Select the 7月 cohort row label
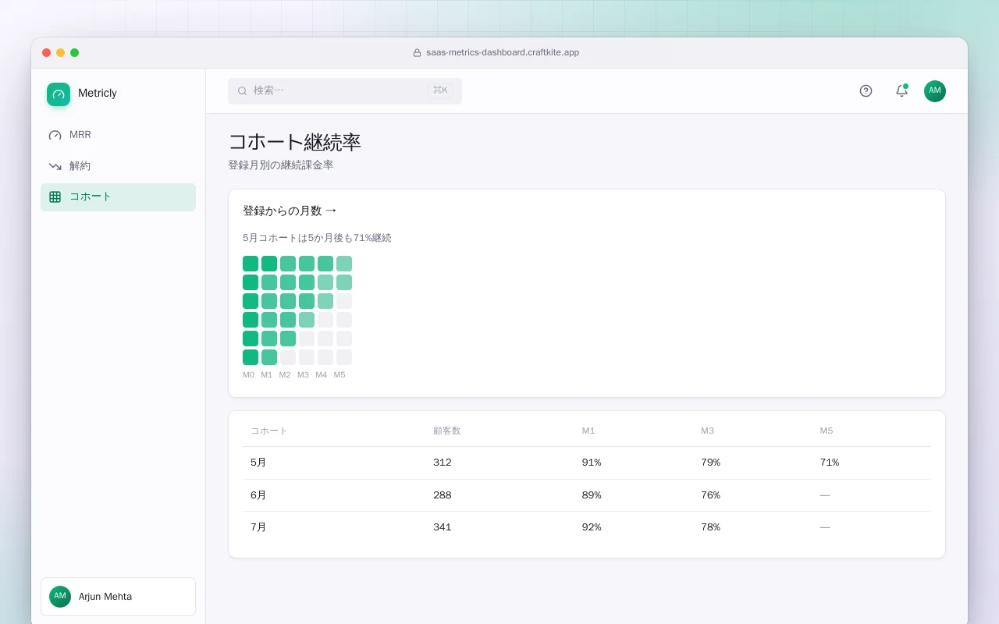Viewport: 999px width, 624px height. (258, 527)
